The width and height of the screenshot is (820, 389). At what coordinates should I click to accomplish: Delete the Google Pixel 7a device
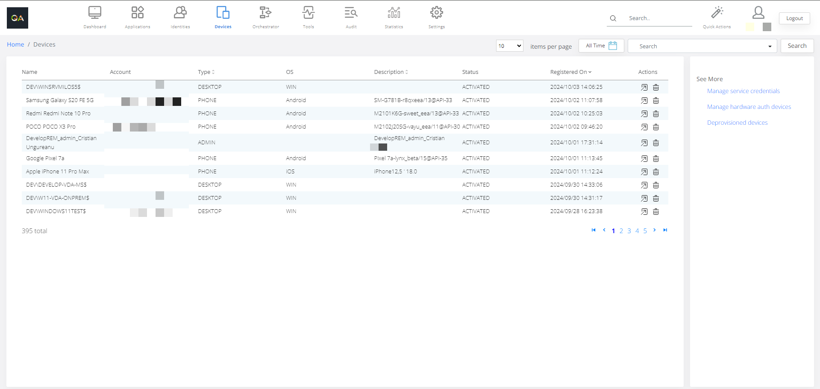(656, 158)
